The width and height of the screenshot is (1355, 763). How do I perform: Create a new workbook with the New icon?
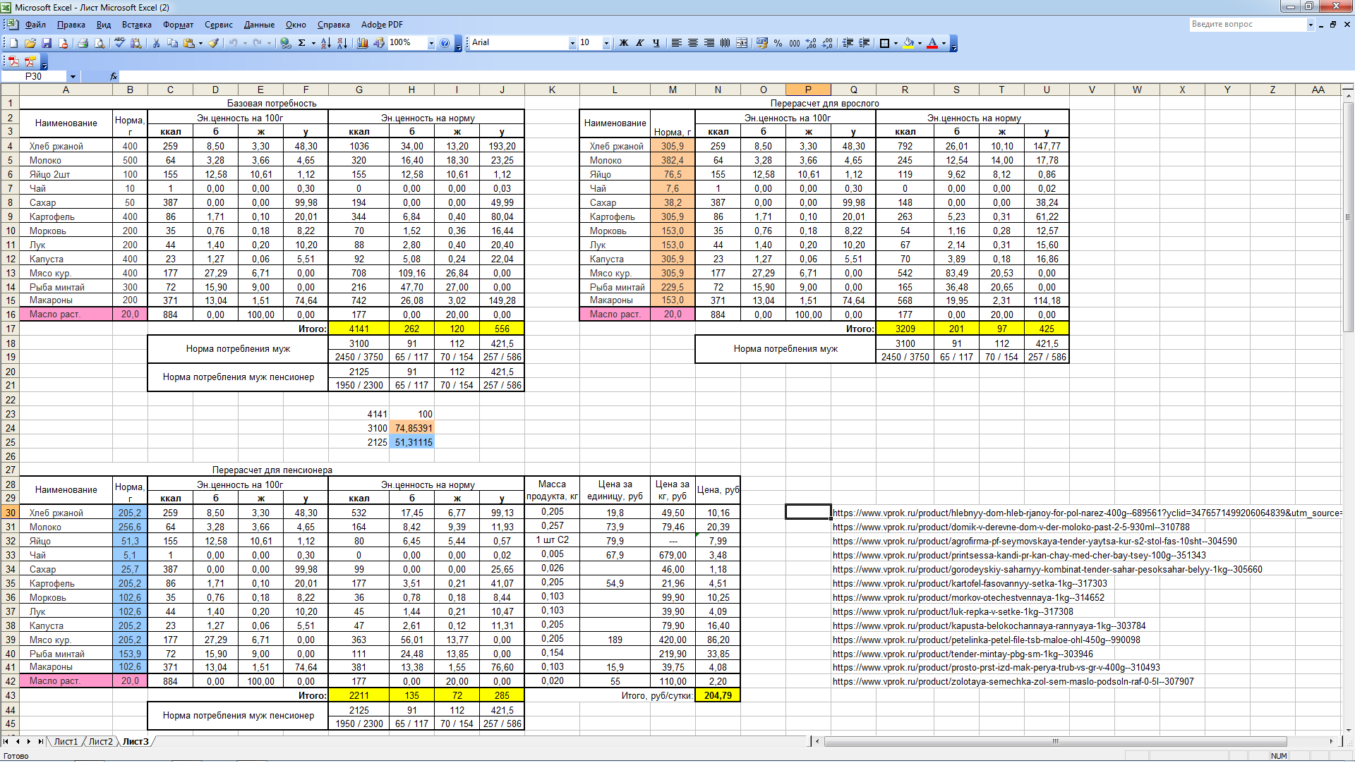pos(13,43)
